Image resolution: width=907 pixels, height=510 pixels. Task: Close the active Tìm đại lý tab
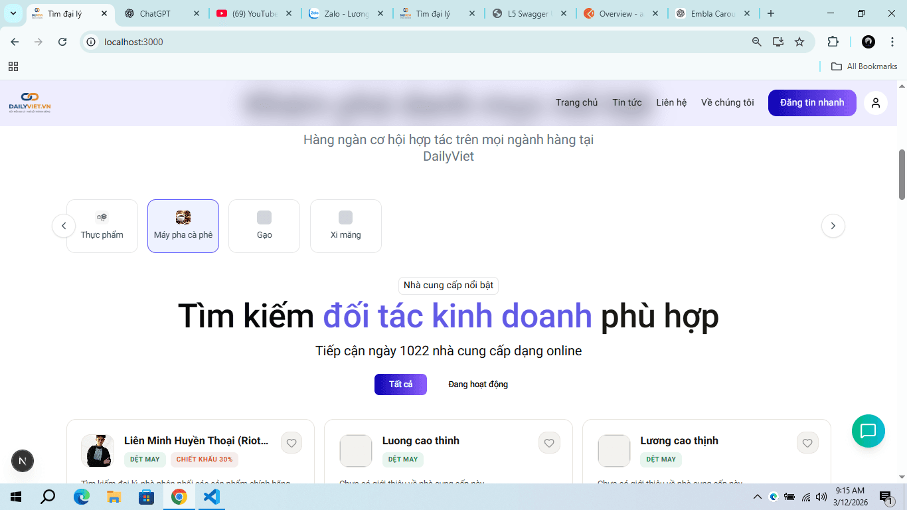click(x=104, y=13)
